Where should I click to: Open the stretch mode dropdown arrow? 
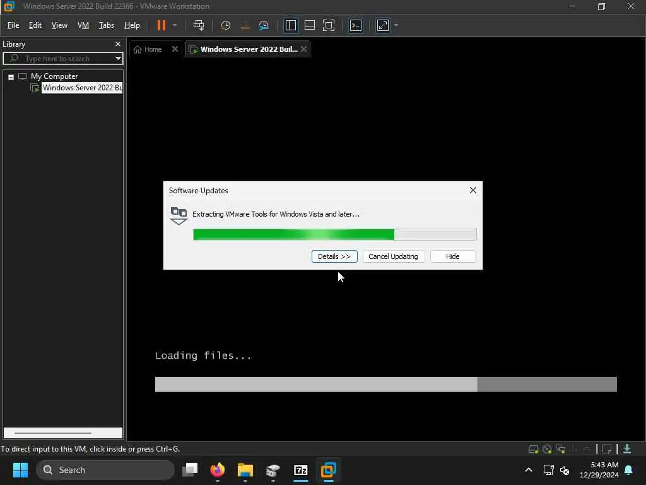point(396,25)
